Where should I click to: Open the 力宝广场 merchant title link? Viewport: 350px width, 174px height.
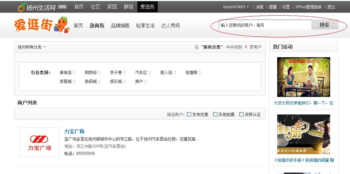tap(74, 131)
